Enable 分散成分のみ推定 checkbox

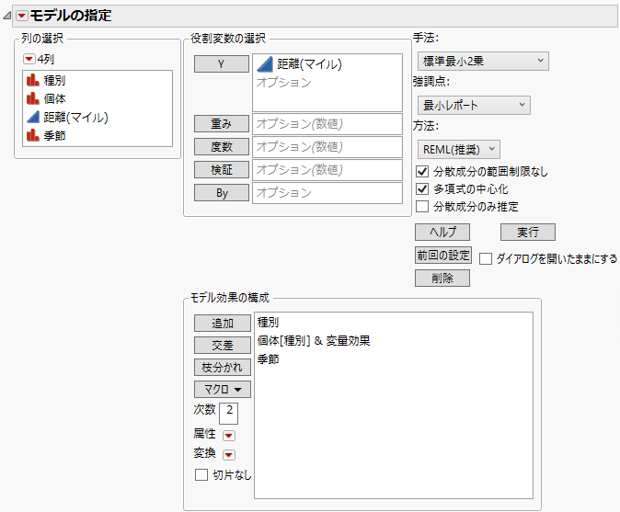422,207
